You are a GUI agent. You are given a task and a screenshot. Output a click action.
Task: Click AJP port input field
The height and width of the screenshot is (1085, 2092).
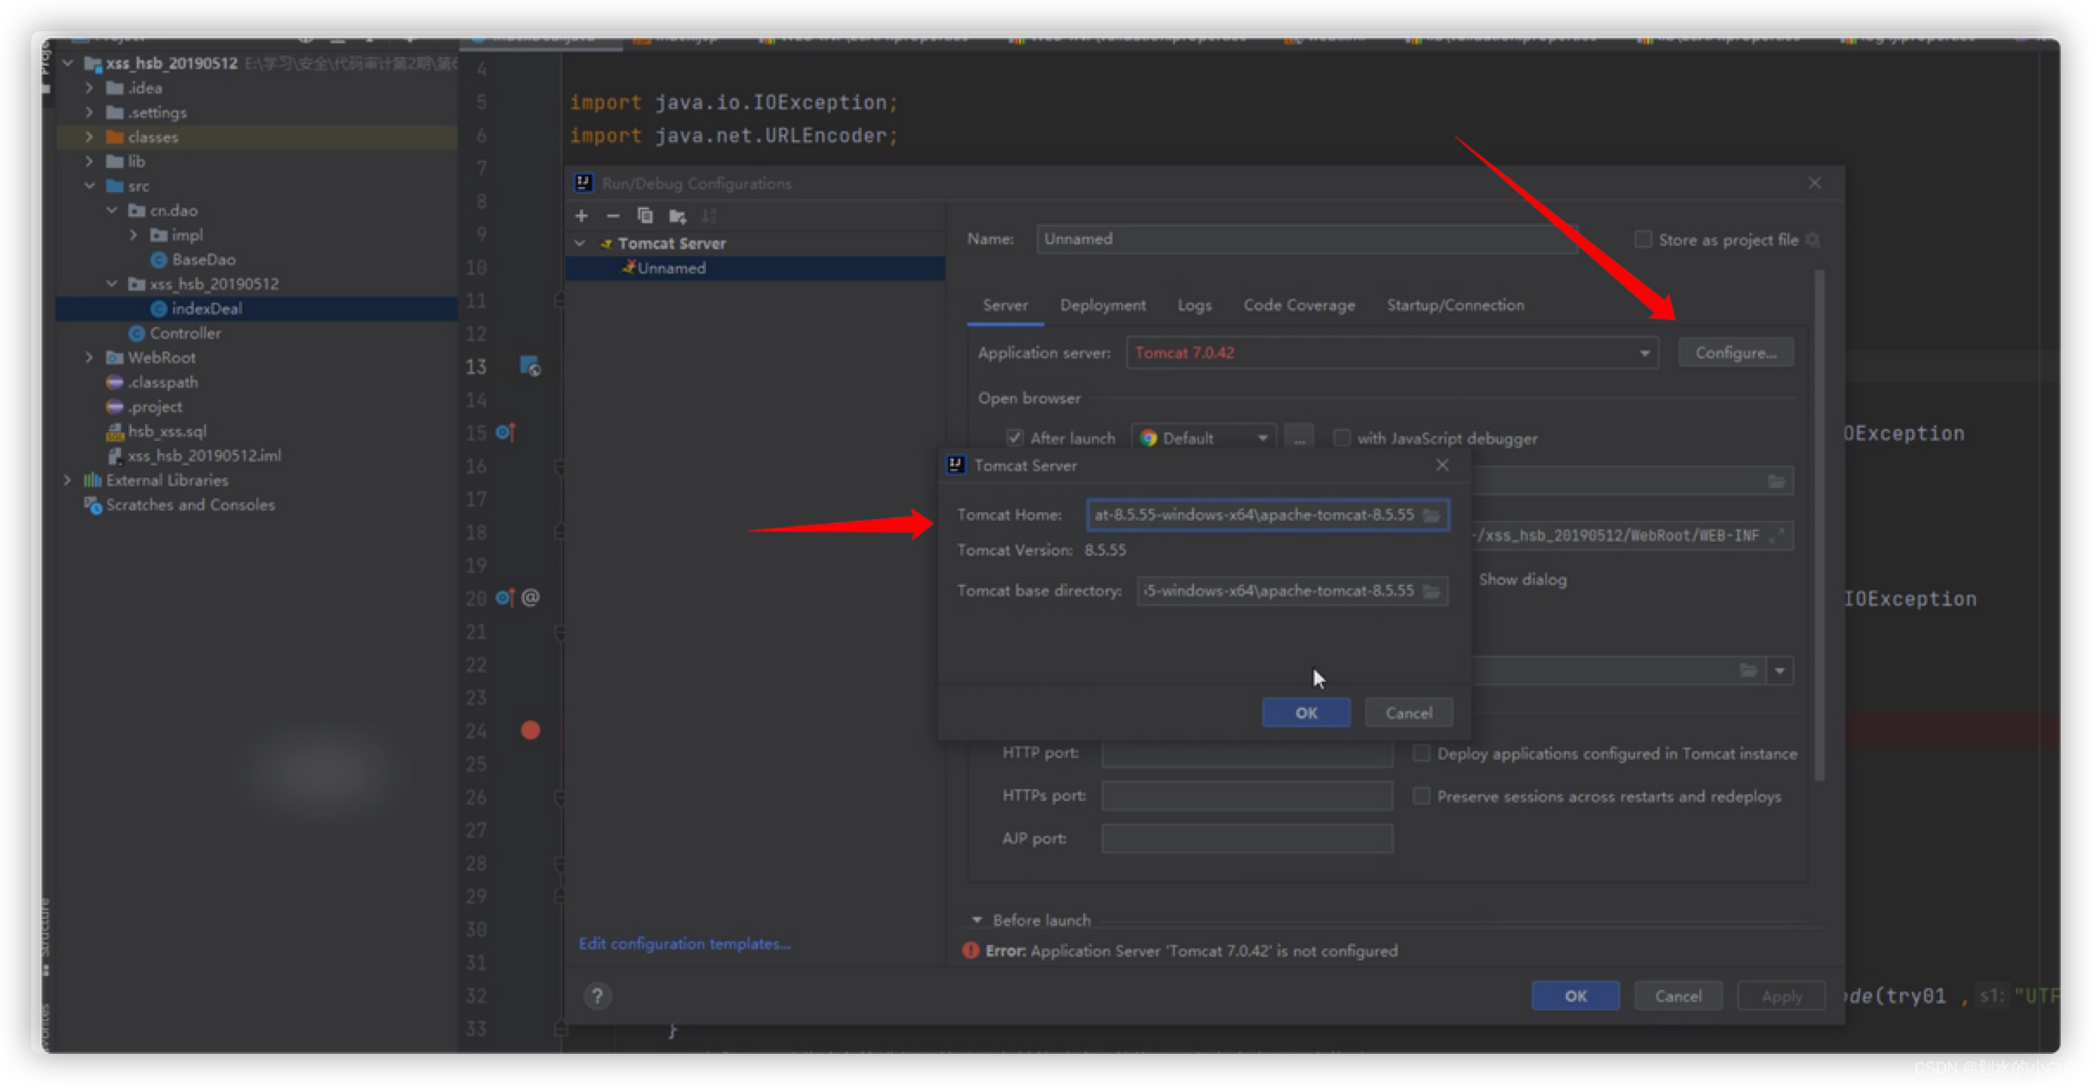(x=1247, y=838)
